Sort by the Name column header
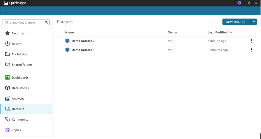Screen dimensions: 261x139 tap(69, 32)
